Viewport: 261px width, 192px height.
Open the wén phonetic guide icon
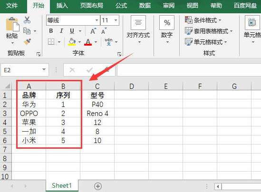point(108,42)
